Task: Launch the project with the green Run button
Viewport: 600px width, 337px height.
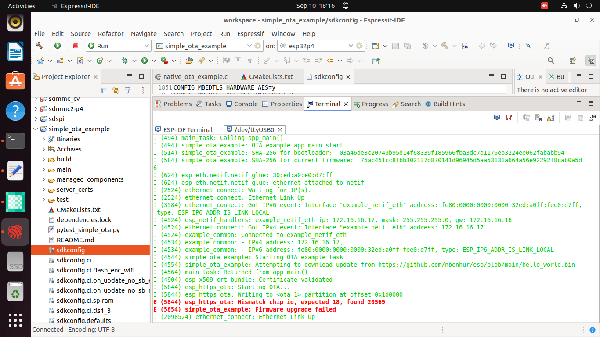Action: 57,46
